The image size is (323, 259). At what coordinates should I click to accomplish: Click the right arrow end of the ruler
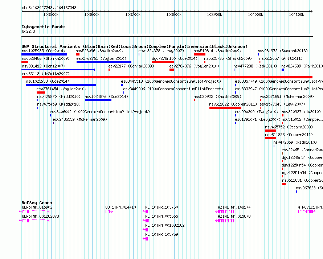click(x=311, y=11)
